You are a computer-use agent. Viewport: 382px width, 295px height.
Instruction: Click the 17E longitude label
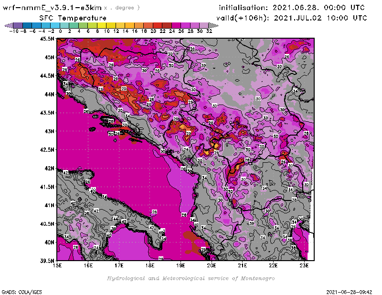(119, 265)
